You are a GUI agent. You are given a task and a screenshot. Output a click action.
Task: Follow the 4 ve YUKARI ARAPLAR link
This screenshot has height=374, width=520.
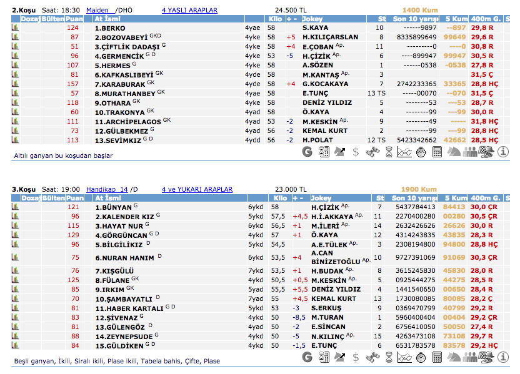click(x=197, y=189)
